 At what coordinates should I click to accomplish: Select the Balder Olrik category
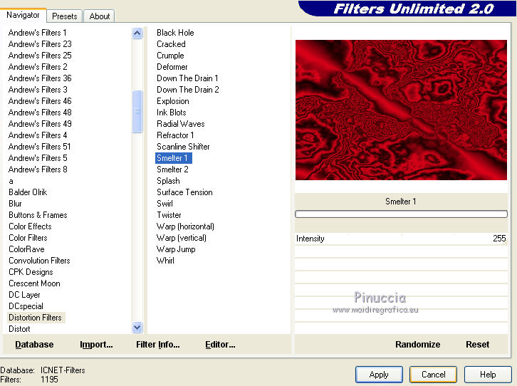click(28, 192)
